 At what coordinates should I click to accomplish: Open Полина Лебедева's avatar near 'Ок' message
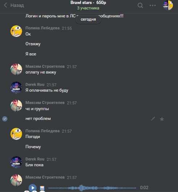(16, 31)
